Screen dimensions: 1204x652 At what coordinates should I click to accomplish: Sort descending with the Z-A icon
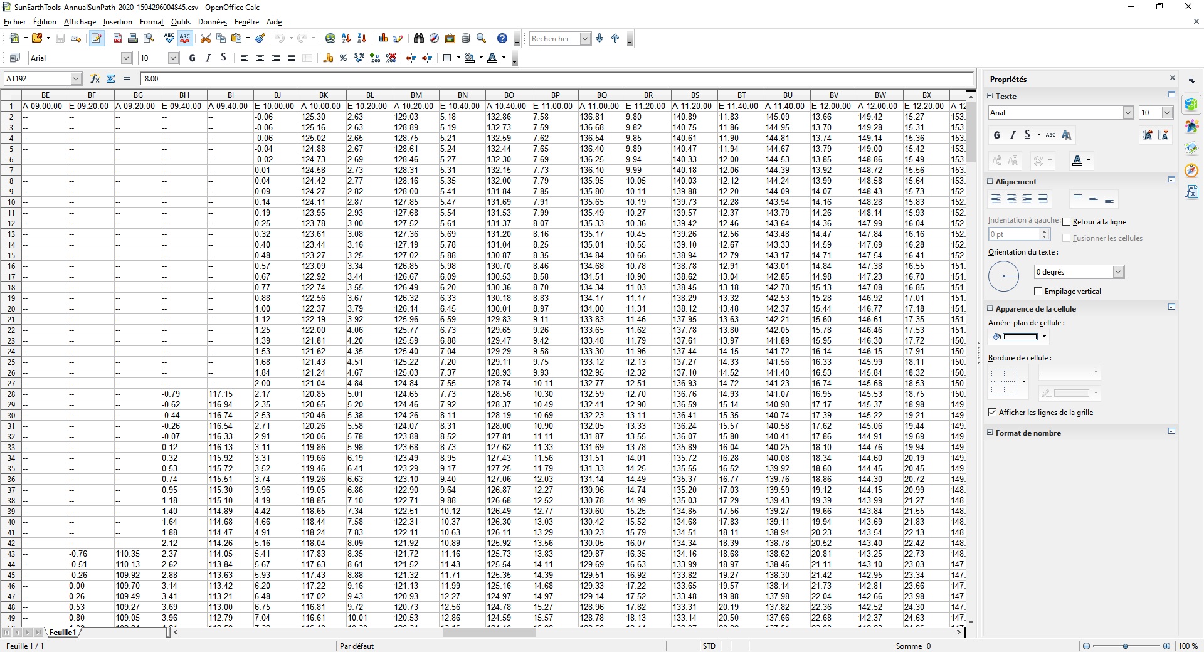pos(362,38)
